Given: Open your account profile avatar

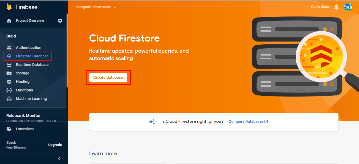Looking at the screenshot, I should tap(348, 7).
